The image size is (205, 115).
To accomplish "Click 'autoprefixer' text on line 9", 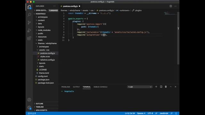I will click(93, 35).
